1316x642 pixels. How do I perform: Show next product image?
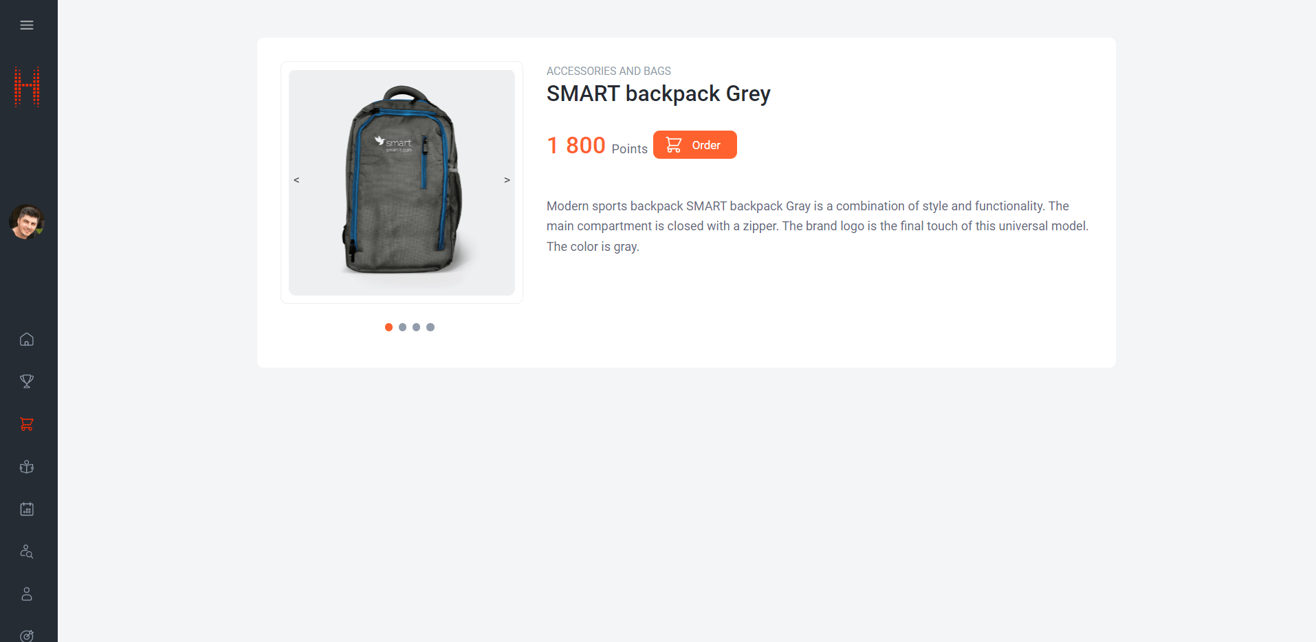coord(507,180)
